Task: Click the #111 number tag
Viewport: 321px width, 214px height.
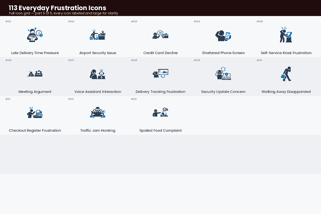Action: 8,99
